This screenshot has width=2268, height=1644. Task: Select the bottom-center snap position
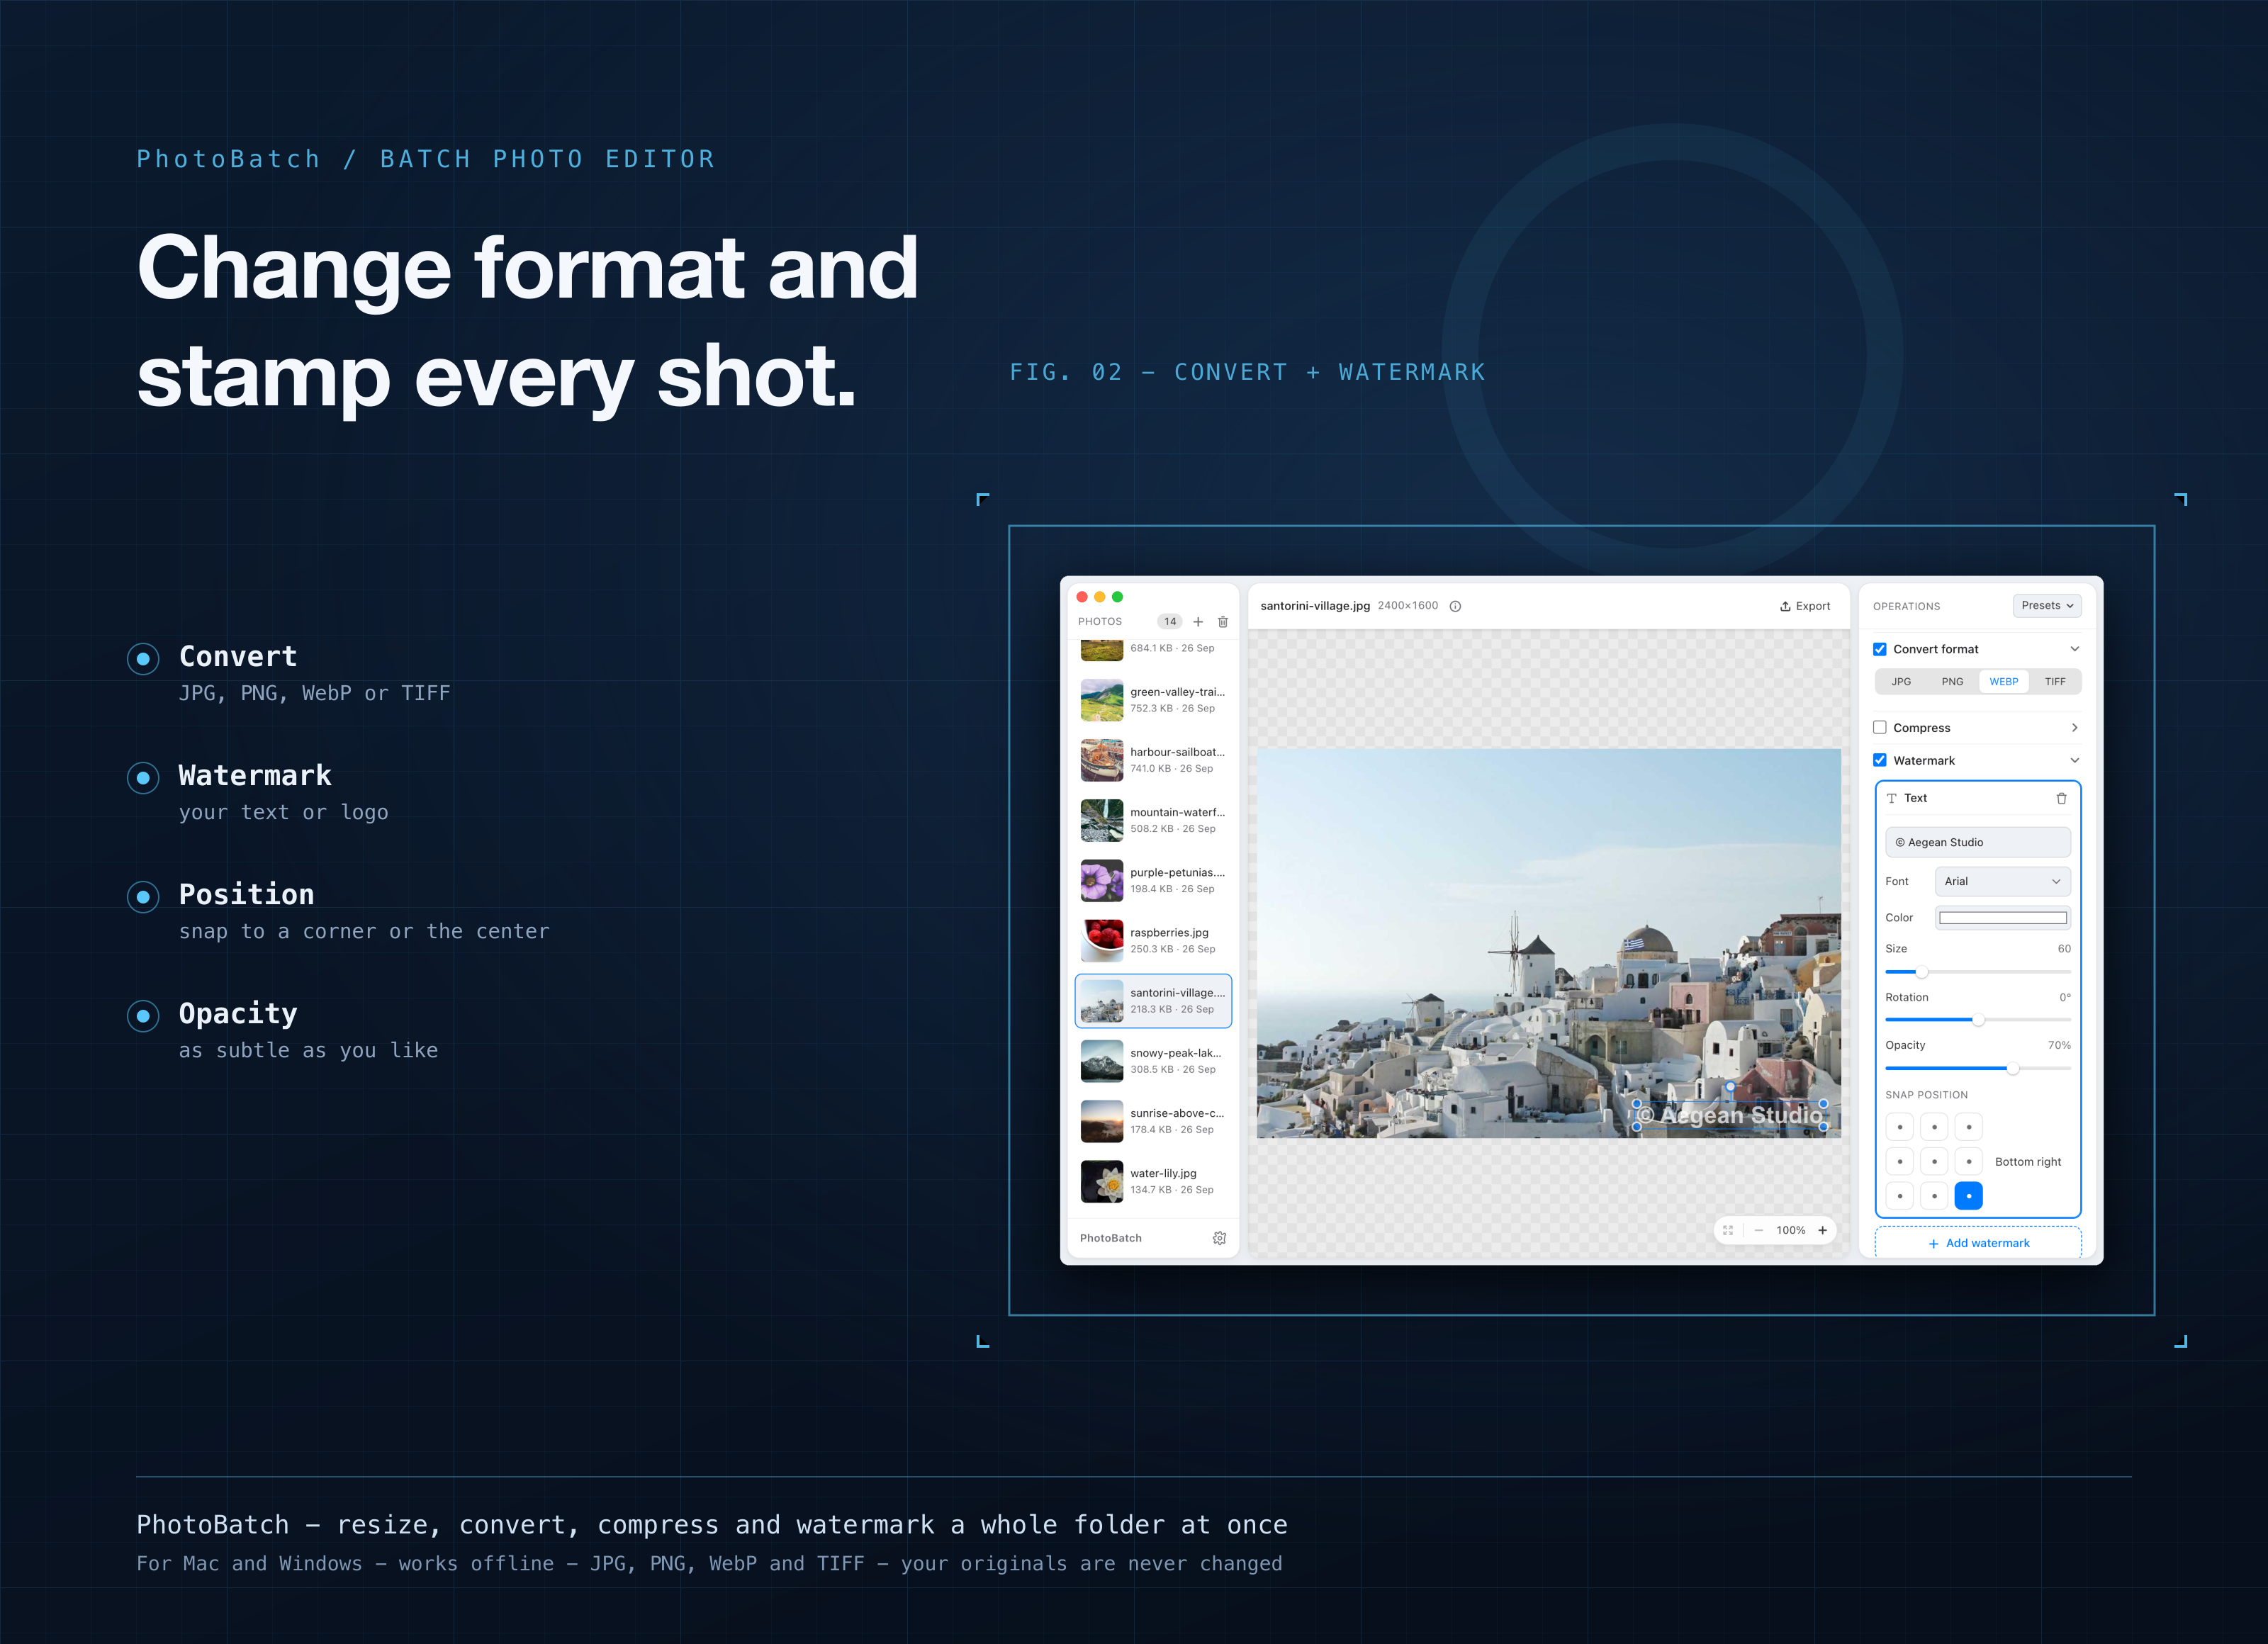click(x=1934, y=1196)
